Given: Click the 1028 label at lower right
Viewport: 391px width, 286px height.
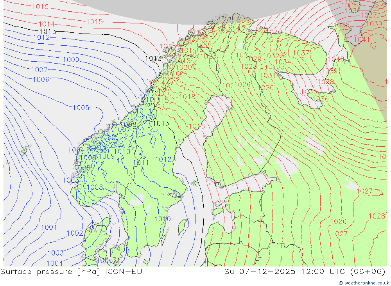Looking at the screenshot, I should tap(377, 216).
